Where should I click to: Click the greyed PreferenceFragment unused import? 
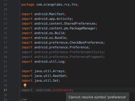(x=63, y=57)
